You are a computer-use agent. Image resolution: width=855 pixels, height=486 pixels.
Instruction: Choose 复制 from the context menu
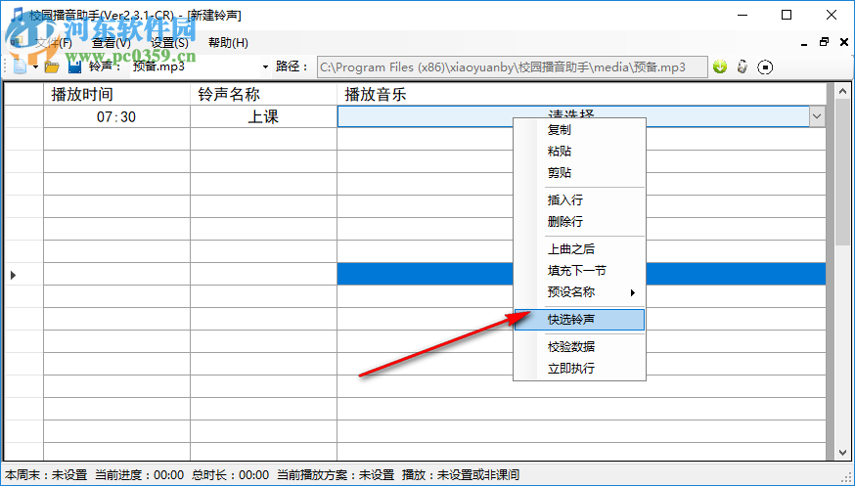580,130
